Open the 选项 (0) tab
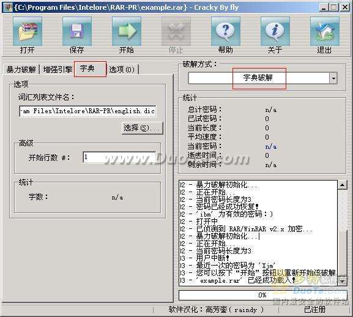 pos(122,69)
